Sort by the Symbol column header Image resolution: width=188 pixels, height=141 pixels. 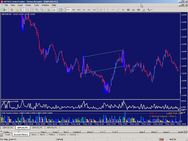tap(74, 132)
